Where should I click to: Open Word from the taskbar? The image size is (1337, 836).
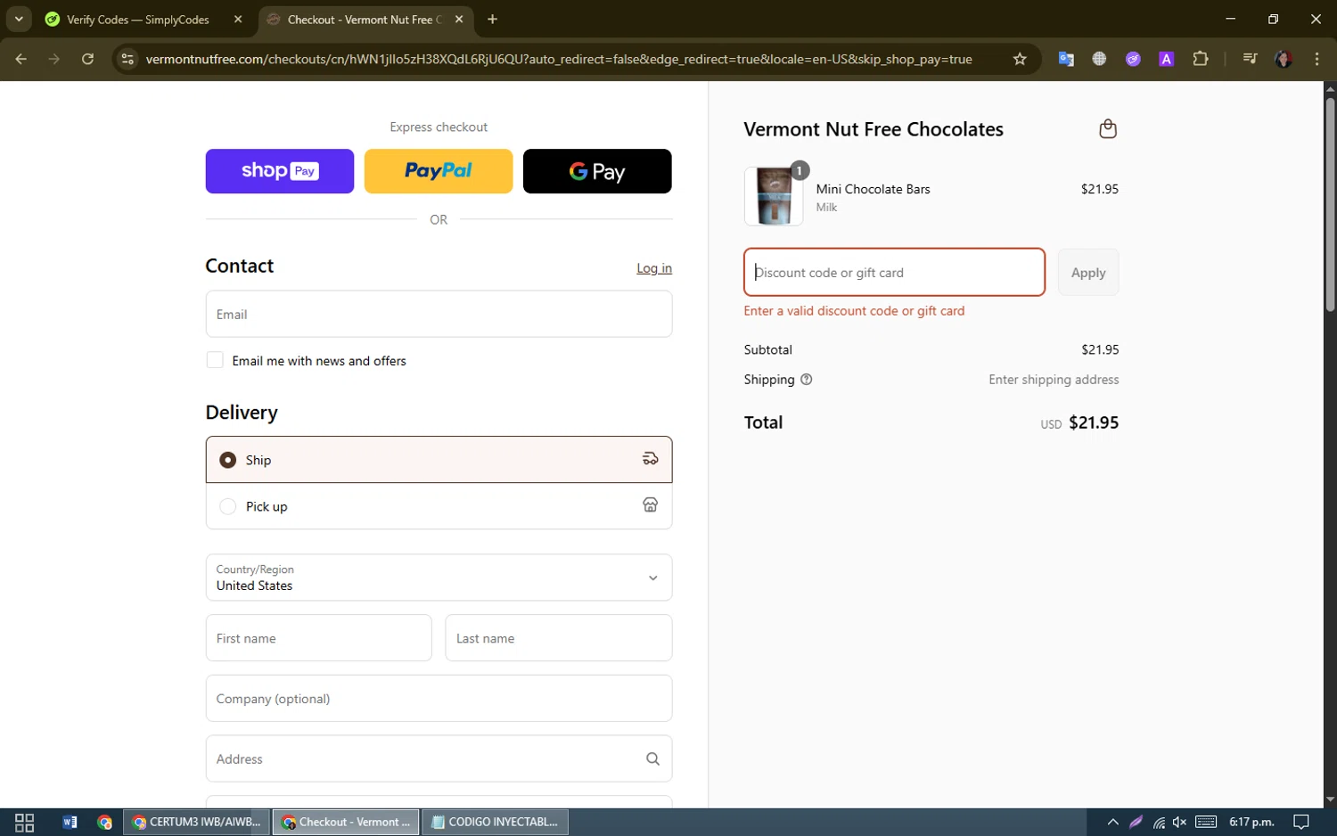70,822
